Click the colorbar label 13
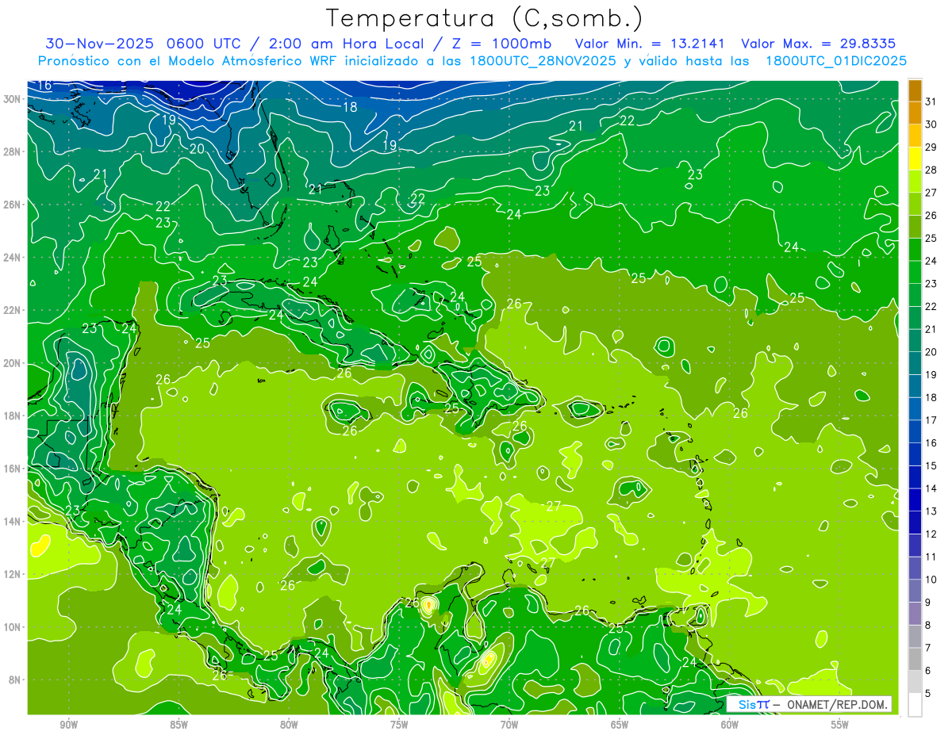 click(x=931, y=511)
